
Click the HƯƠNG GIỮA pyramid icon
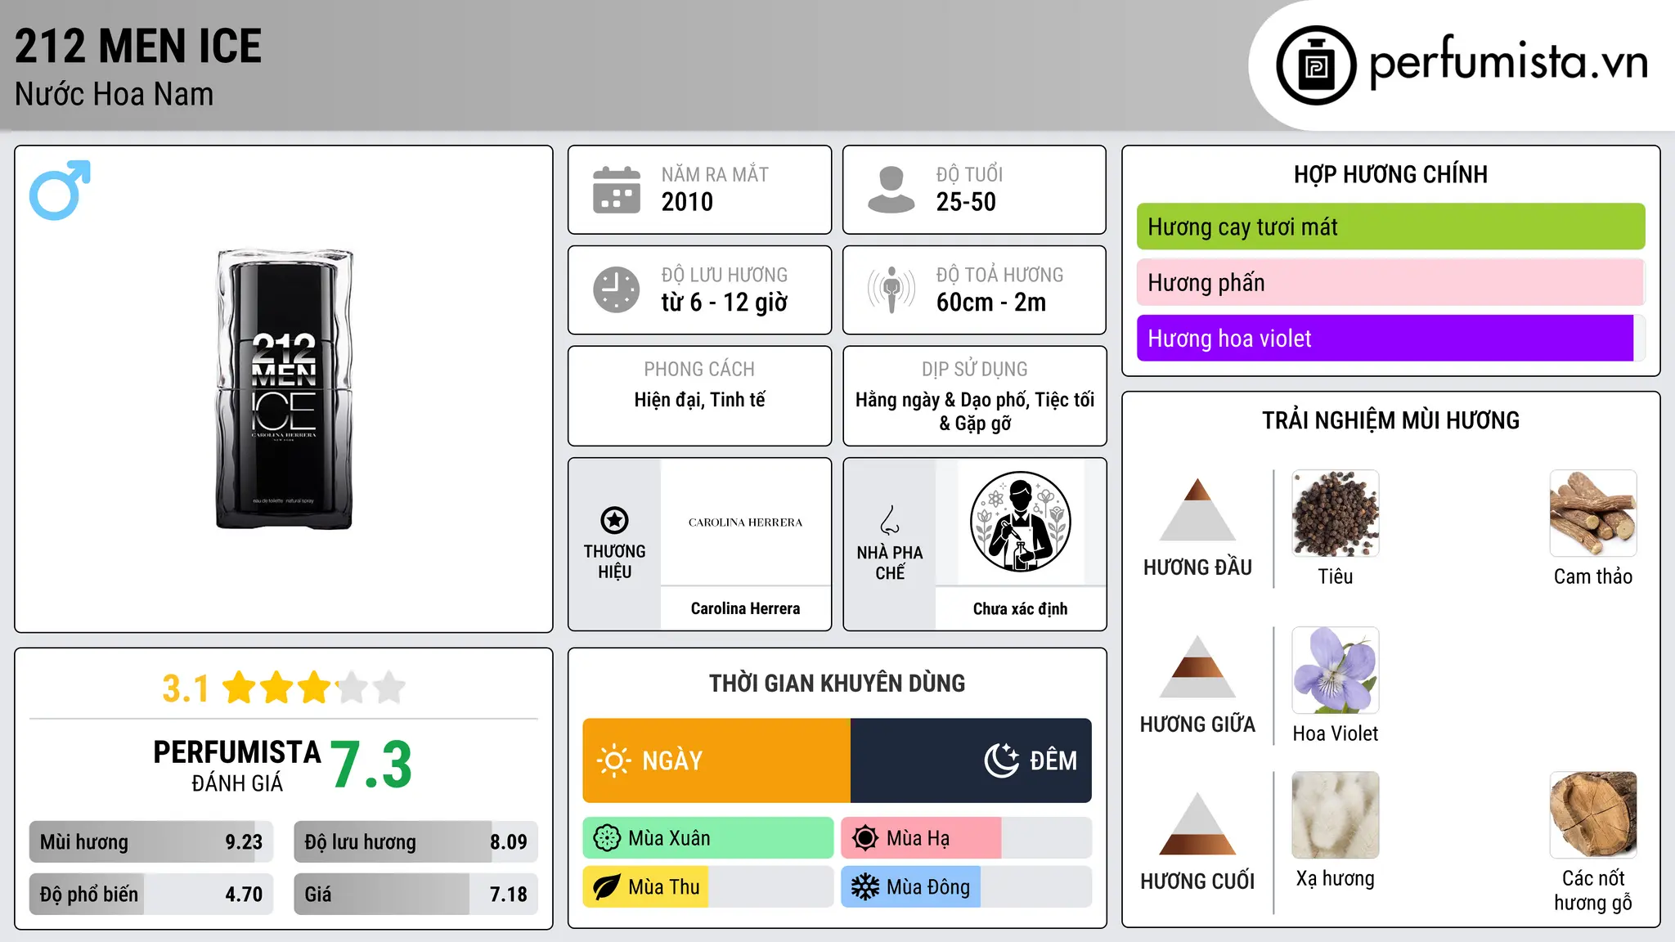pos(1197,666)
